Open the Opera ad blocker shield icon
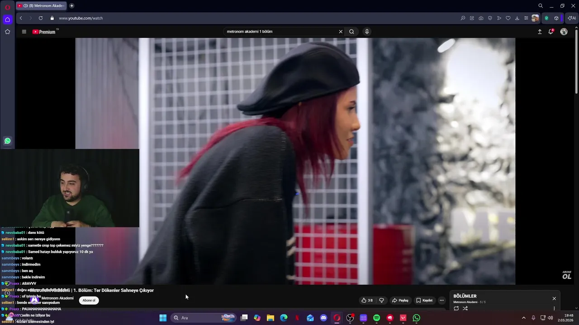This screenshot has width=579, height=325. 490,18
